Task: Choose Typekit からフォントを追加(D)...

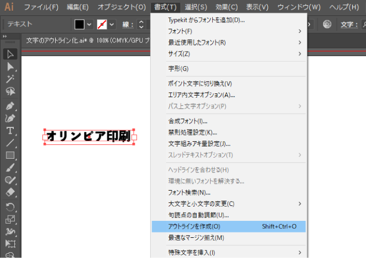Action: (x=229, y=20)
